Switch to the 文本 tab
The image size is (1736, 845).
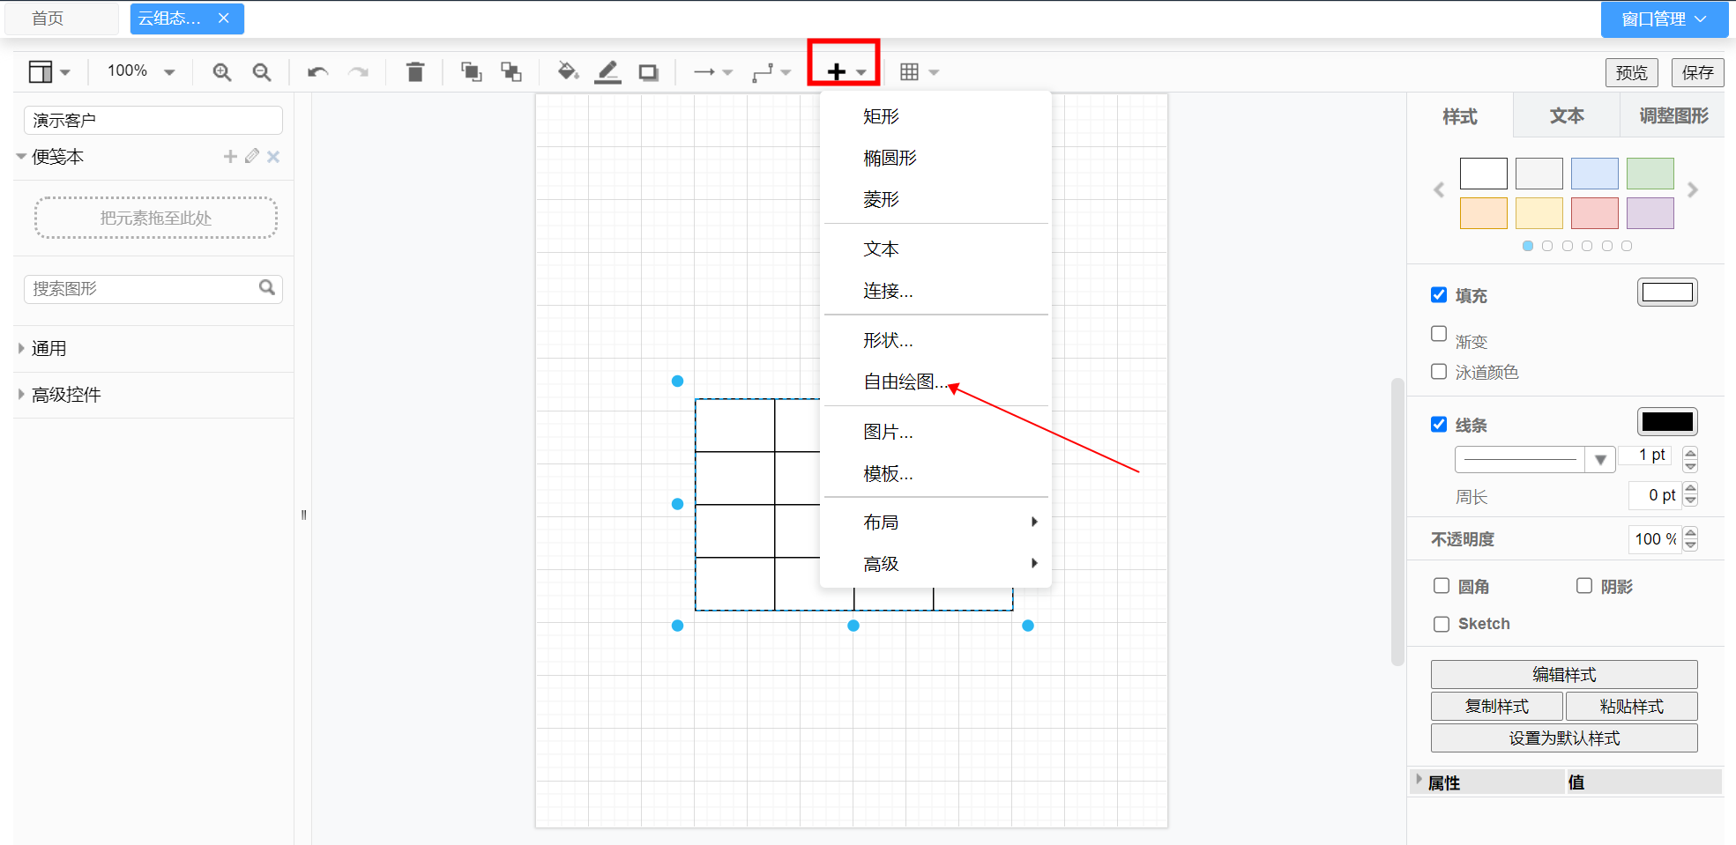point(1567,116)
